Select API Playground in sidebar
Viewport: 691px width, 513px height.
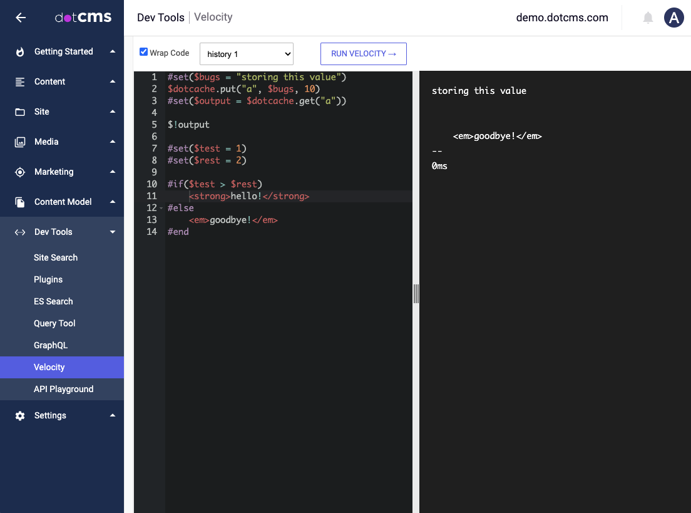pos(63,389)
